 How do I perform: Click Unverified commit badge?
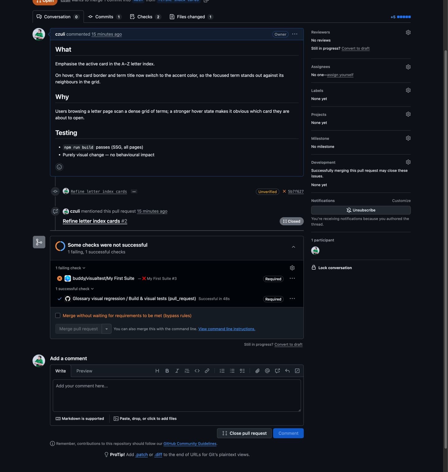pyautogui.click(x=268, y=192)
